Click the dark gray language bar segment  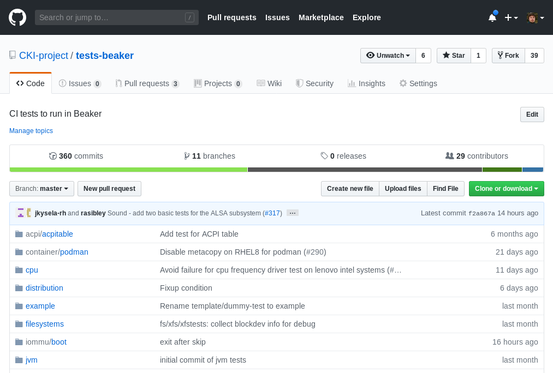pyautogui.click(x=365, y=170)
